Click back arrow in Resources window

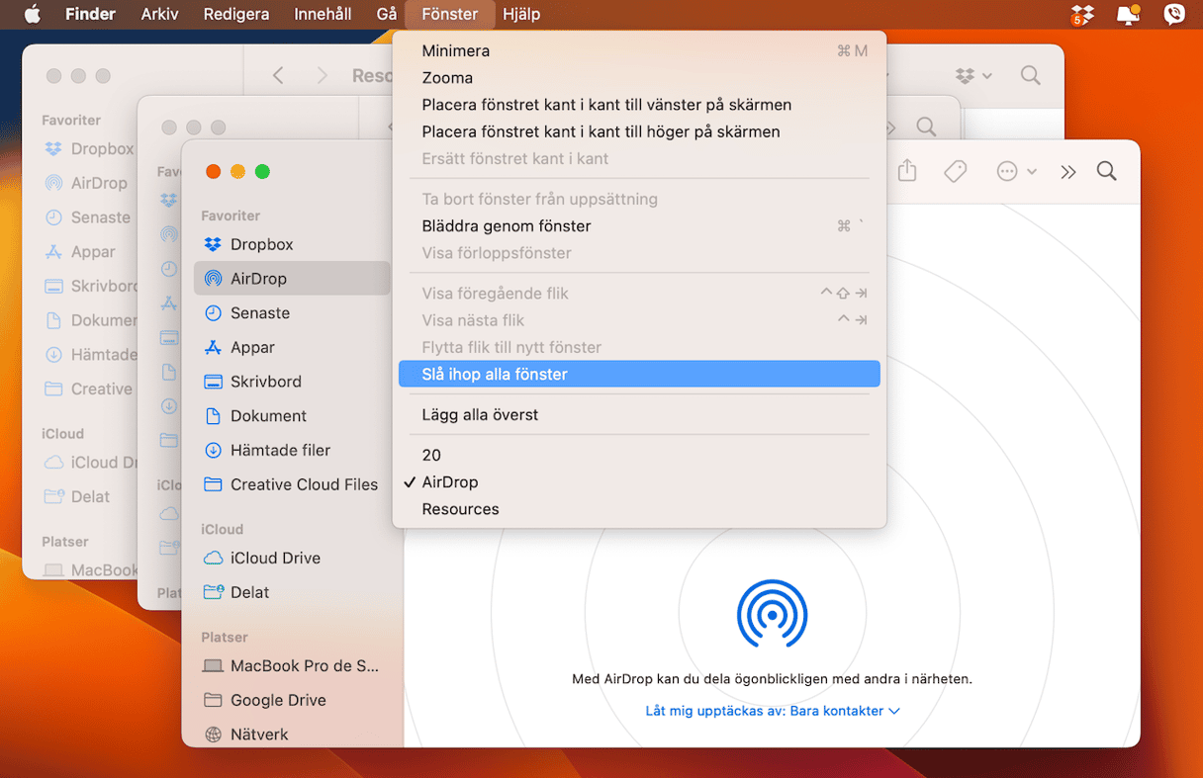278,75
